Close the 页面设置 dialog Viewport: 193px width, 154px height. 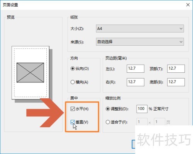click(x=188, y=5)
